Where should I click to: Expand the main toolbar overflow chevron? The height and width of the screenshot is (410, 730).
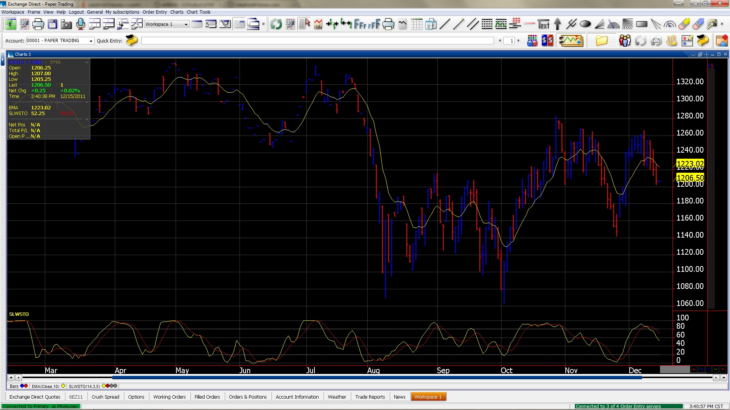coord(263,24)
